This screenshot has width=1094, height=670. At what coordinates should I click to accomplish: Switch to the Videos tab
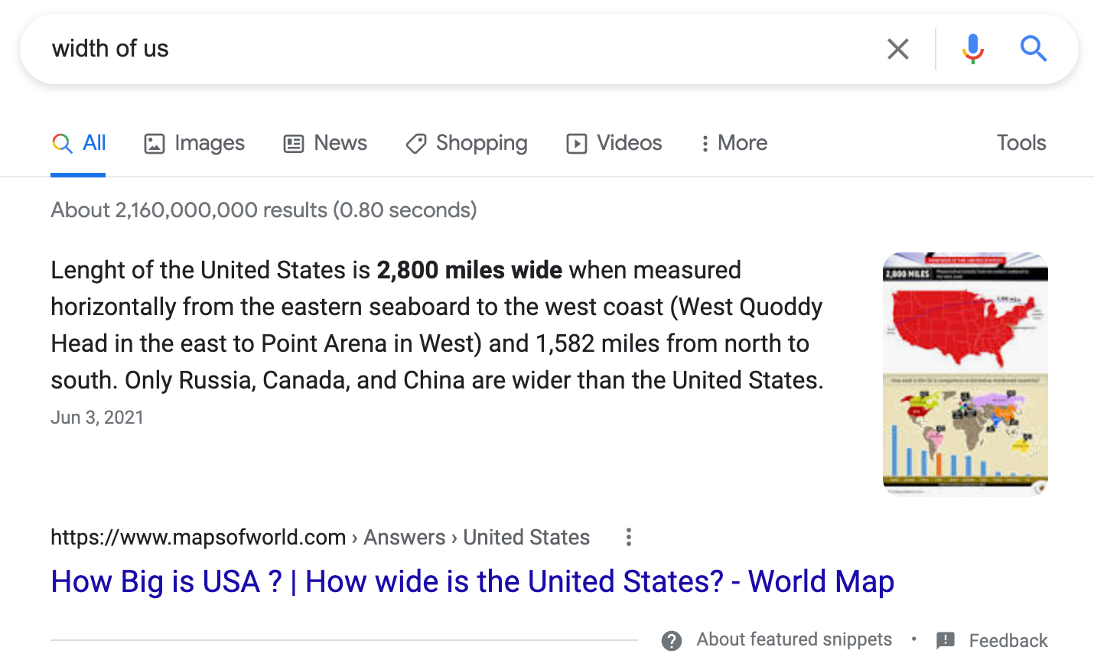(629, 143)
